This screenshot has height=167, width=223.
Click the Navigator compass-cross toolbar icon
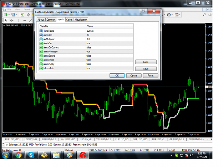pos(28,15)
